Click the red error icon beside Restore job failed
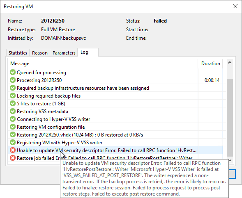242x198 pixels. (13, 158)
